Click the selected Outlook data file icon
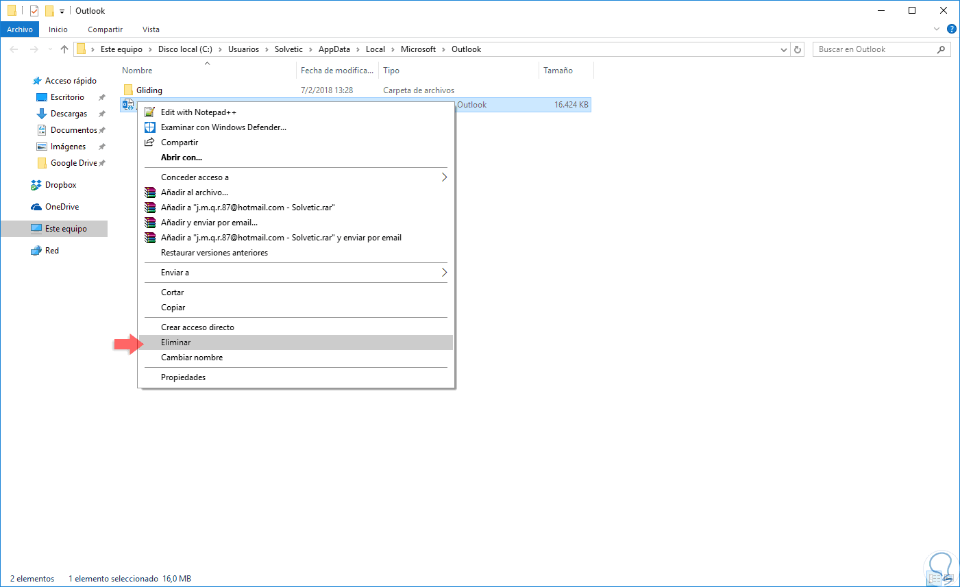 [128, 105]
